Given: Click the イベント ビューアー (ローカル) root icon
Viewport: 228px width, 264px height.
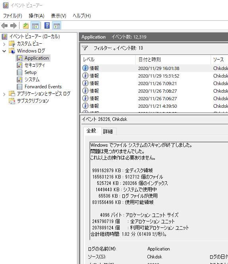Looking at the screenshot, I should pos(4,37).
